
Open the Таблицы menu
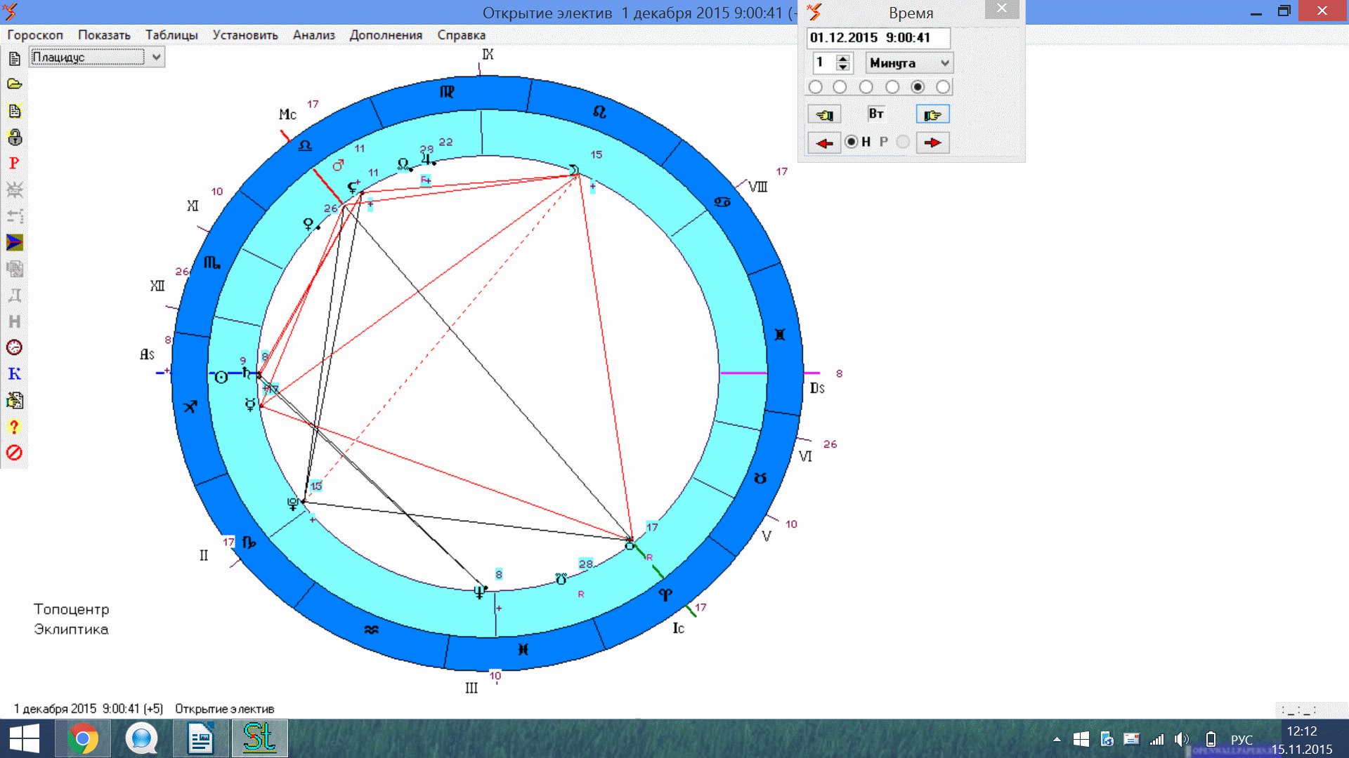[171, 35]
